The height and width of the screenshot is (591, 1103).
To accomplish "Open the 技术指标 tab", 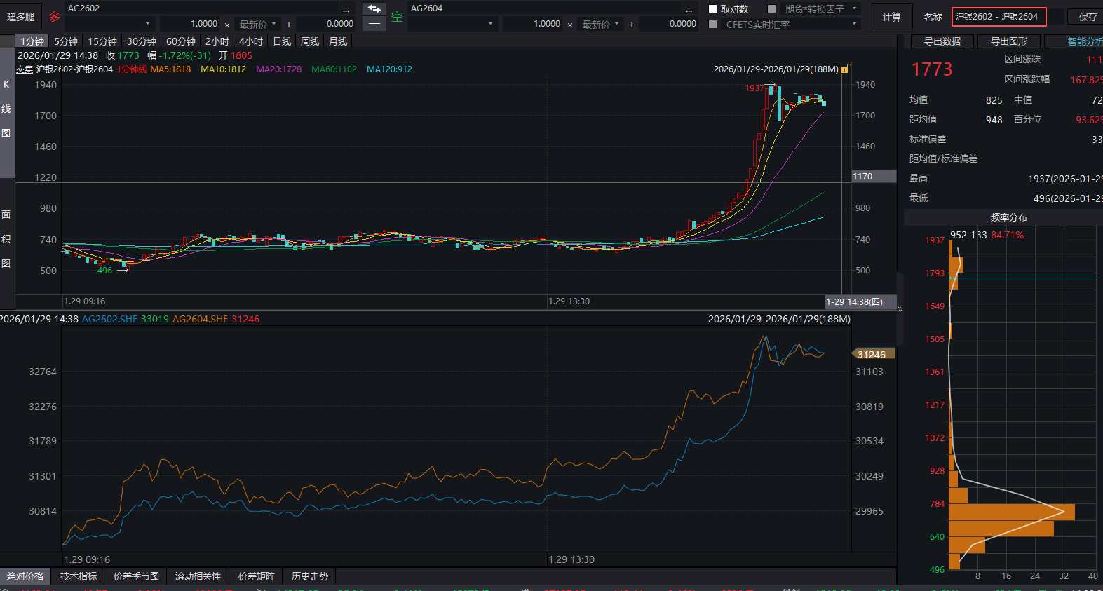I will pos(79,576).
